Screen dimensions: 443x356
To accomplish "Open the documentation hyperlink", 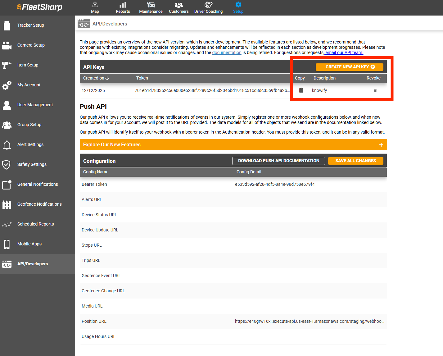I will (227, 53).
